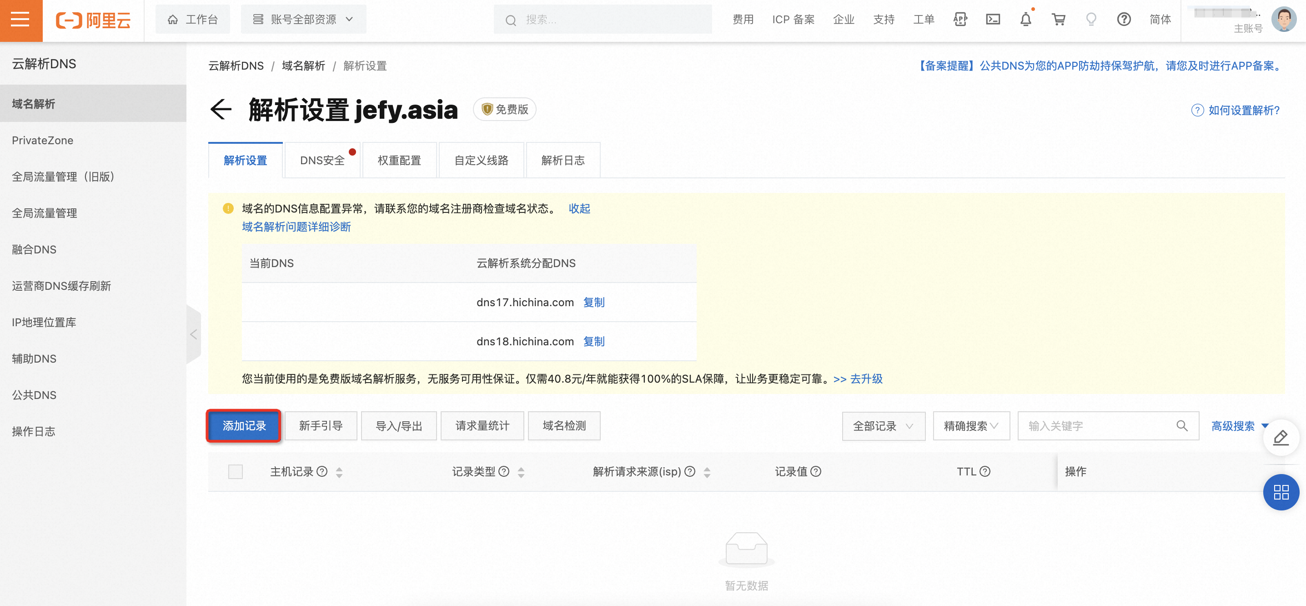Open ICP 备案 top menu
The width and height of the screenshot is (1306, 606).
tap(794, 20)
